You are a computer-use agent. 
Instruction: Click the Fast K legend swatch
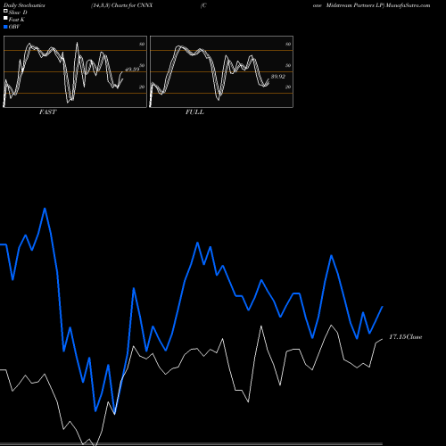pos(5,19)
